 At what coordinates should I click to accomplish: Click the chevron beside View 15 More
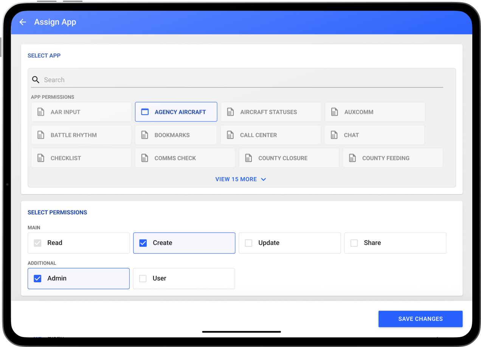(264, 179)
